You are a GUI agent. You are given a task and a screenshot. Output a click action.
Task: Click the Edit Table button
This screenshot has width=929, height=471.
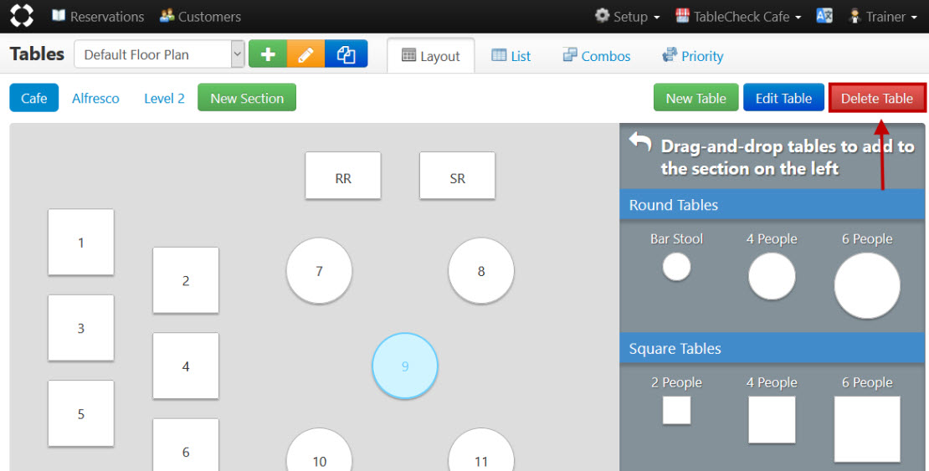click(x=784, y=98)
